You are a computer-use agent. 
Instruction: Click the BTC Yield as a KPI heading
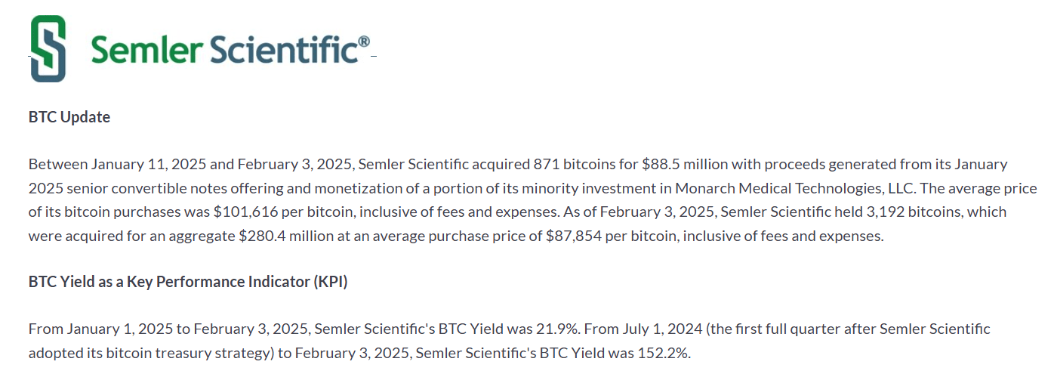click(188, 282)
